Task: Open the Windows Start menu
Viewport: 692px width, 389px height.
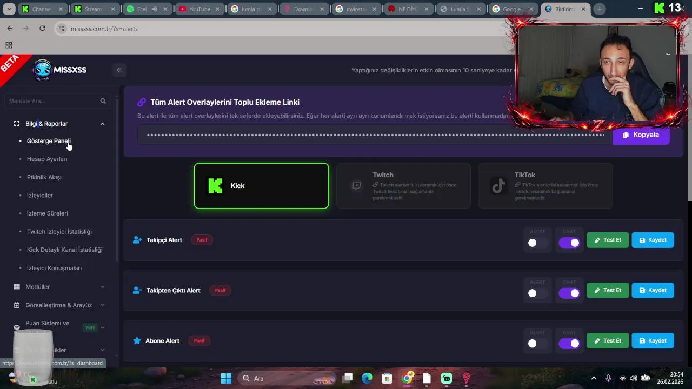Action: click(x=226, y=378)
